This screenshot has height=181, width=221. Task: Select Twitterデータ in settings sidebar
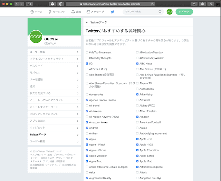(x=54, y=135)
